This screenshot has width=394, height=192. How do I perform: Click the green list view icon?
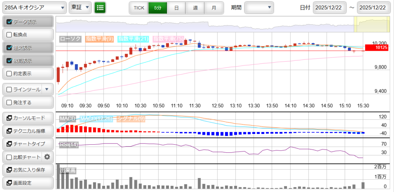(100, 7)
